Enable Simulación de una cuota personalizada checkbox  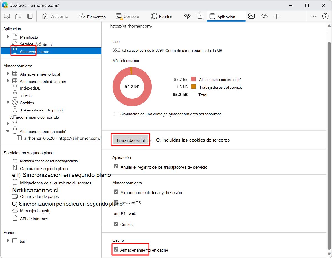116,114
